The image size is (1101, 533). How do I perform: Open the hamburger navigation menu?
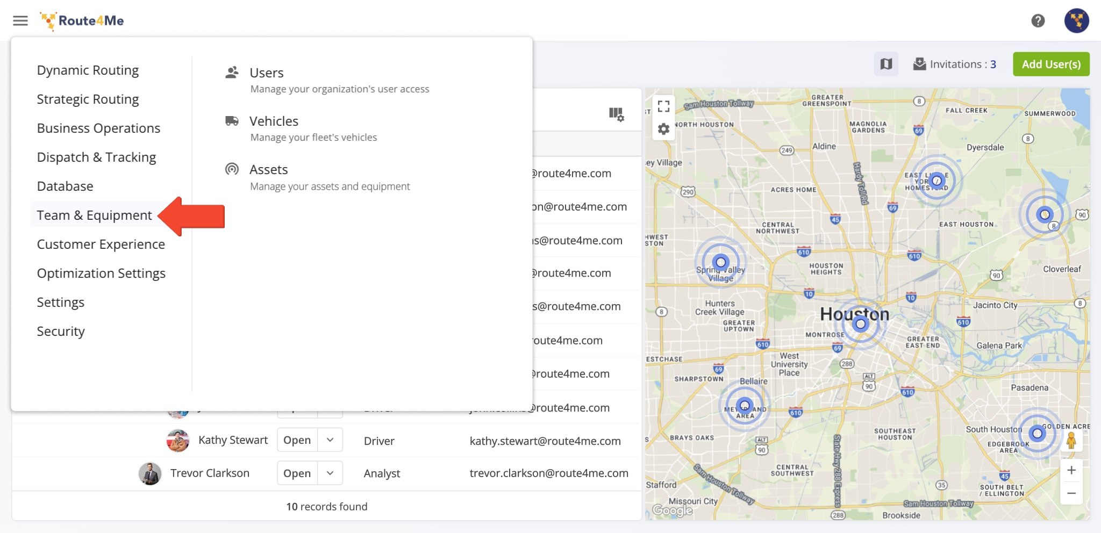pyautogui.click(x=20, y=20)
